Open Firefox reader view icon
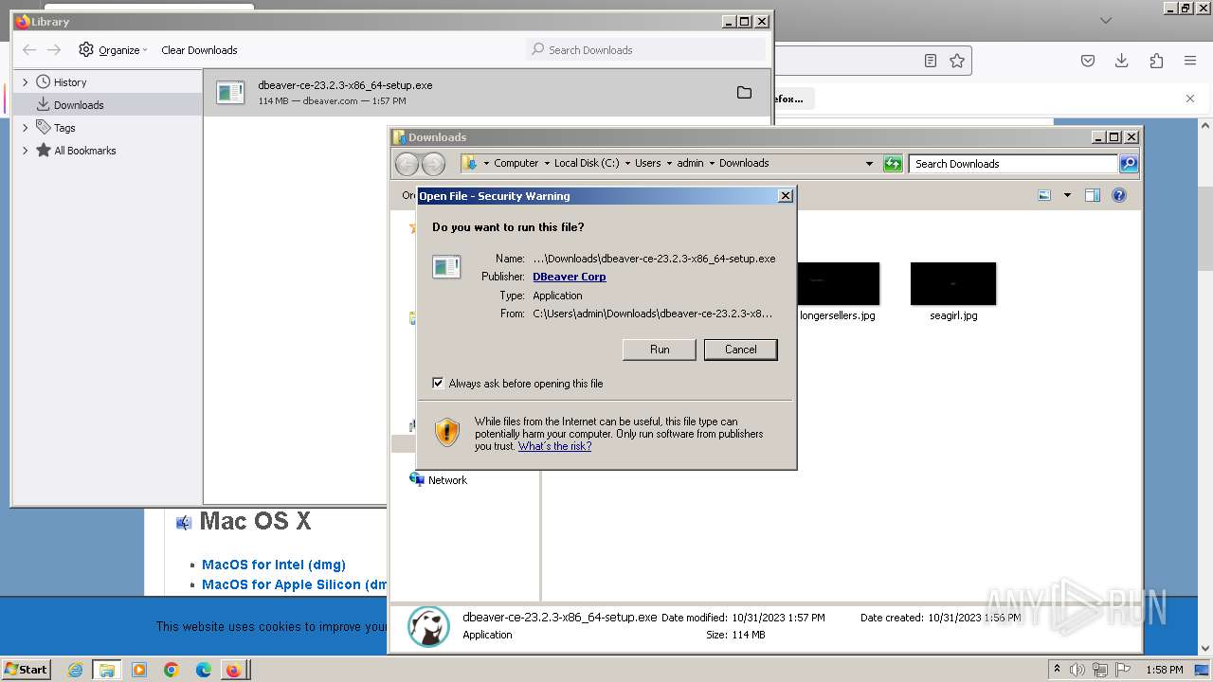This screenshot has width=1213, height=682. [931, 61]
